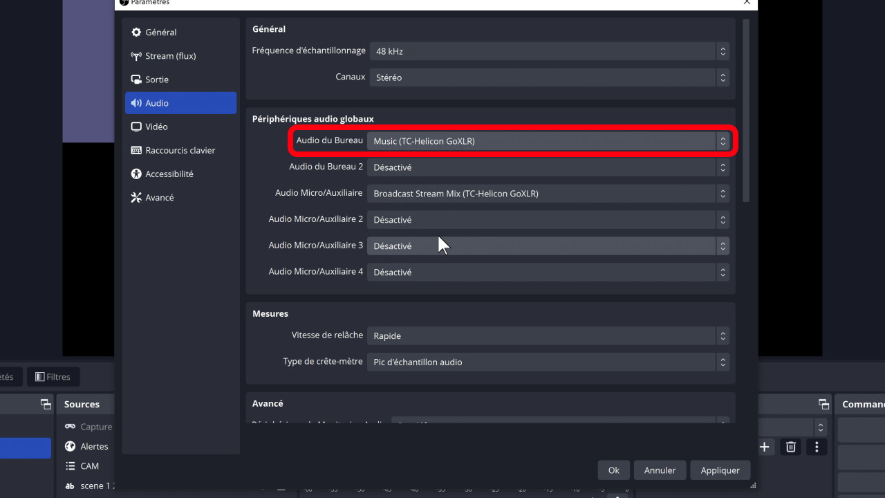Select the Vidéo settings category
This screenshot has width=885, height=498.
click(x=156, y=127)
